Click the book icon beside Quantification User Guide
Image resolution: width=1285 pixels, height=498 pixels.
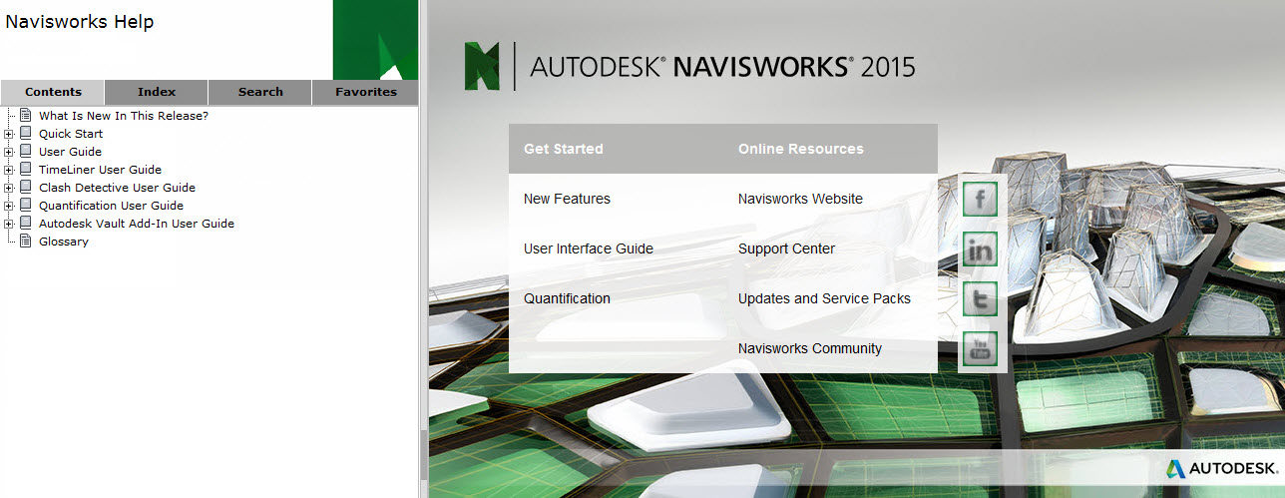click(26, 206)
